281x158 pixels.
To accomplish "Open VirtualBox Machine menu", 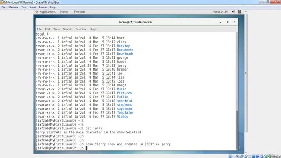I will pos(13,7).
